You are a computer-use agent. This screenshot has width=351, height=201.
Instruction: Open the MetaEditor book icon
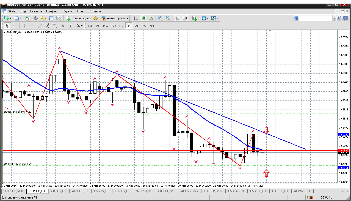[96, 18]
